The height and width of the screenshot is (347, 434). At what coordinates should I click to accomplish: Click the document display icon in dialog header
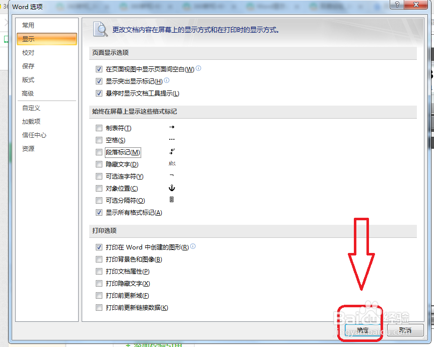point(100,29)
